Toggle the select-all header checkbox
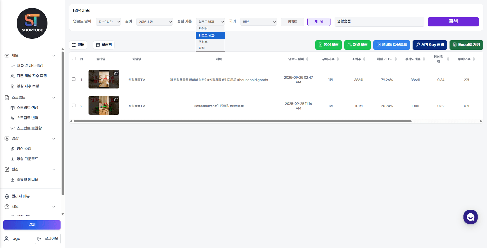This screenshot has height=248, width=487. [74, 58]
